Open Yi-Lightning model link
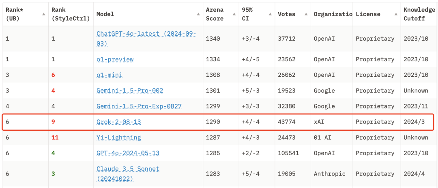Viewport: 438px width, 188px height. [118, 138]
